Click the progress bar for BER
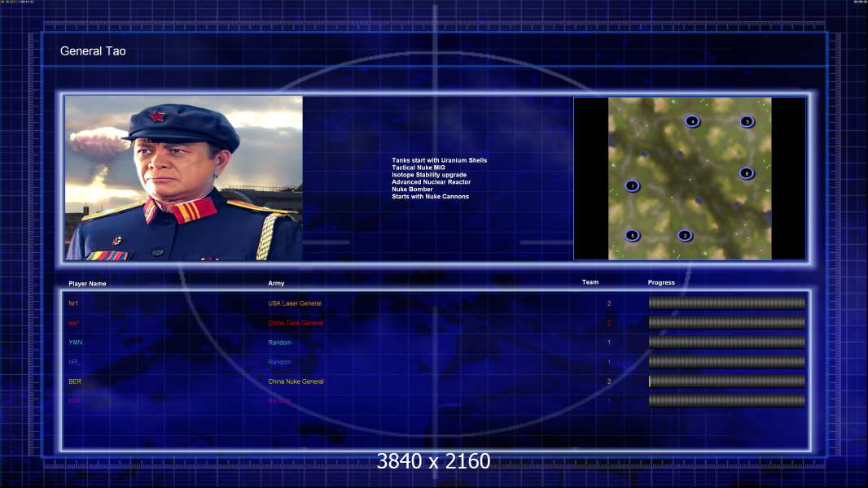Image resolution: width=868 pixels, height=488 pixels. tap(727, 381)
